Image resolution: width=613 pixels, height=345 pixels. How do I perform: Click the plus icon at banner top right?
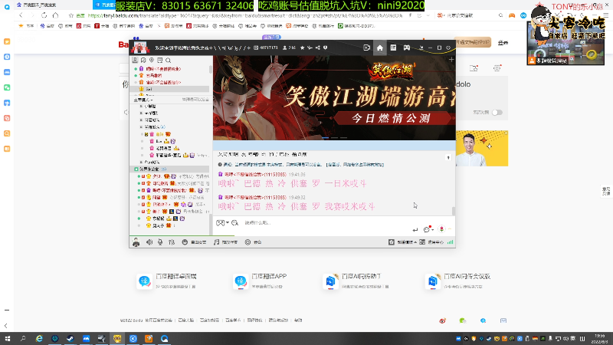pos(451,60)
